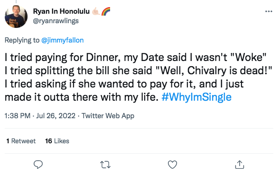This screenshot has width=279, height=174.
Task: Like the tweet with the heart icon
Action: (172, 165)
